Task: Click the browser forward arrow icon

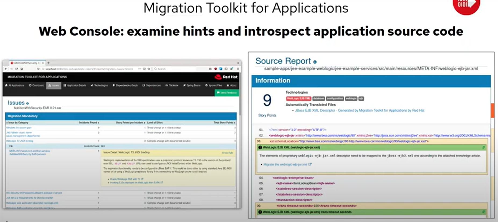Action: tap(11, 69)
